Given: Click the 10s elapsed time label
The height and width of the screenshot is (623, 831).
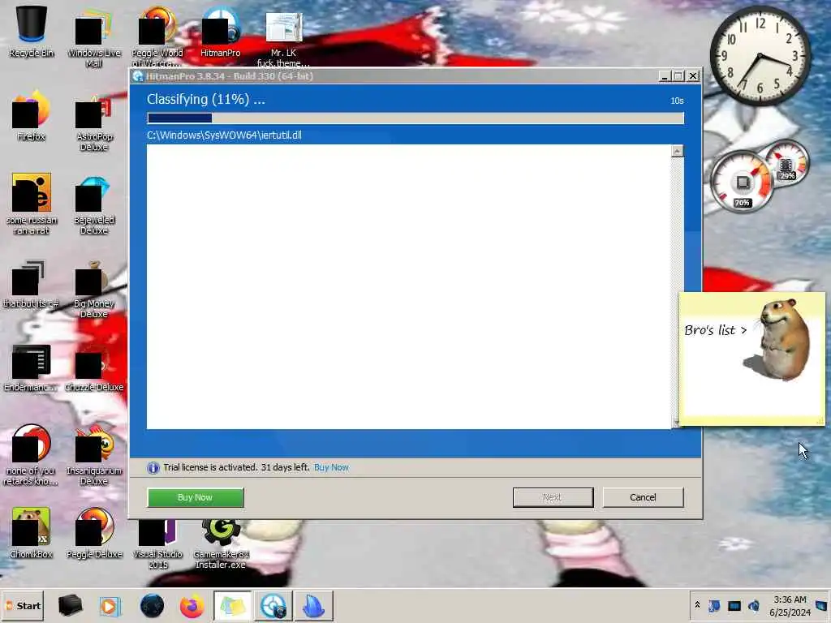Looking at the screenshot, I should (677, 101).
